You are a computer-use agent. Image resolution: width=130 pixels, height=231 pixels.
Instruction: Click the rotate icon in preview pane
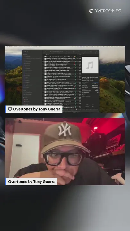[87, 105]
